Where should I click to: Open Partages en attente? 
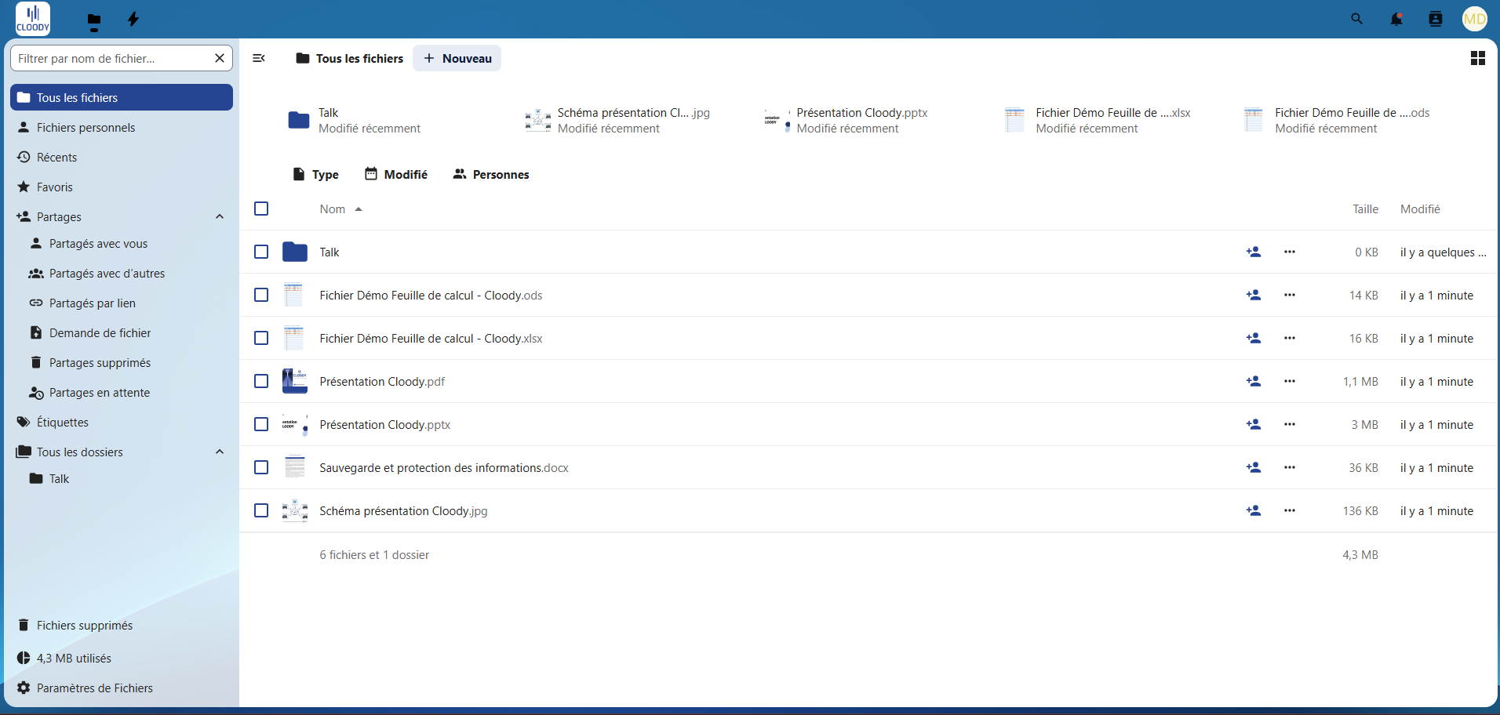128,392
